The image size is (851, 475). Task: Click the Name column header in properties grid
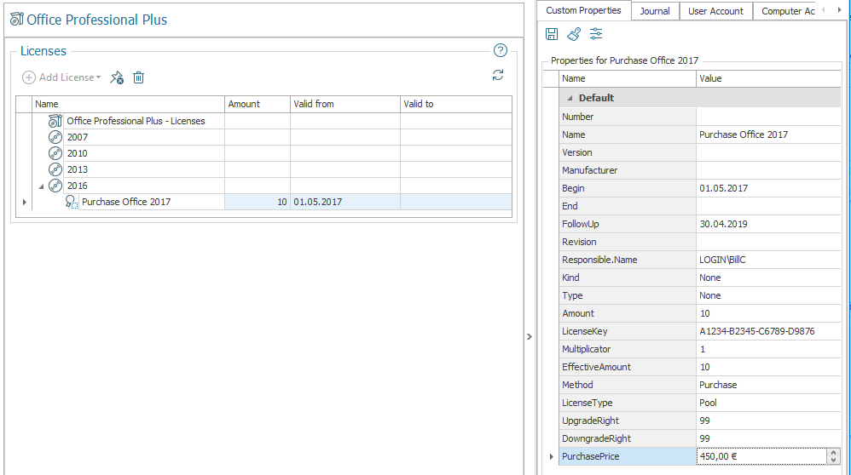click(628, 78)
